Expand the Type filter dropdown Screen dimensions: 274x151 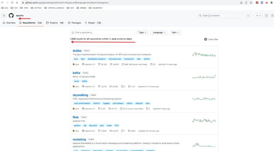coord(142,32)
